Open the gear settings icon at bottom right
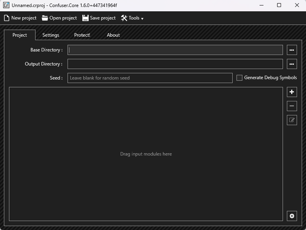The height and width of the screenshot is (230, 306). 292,216
